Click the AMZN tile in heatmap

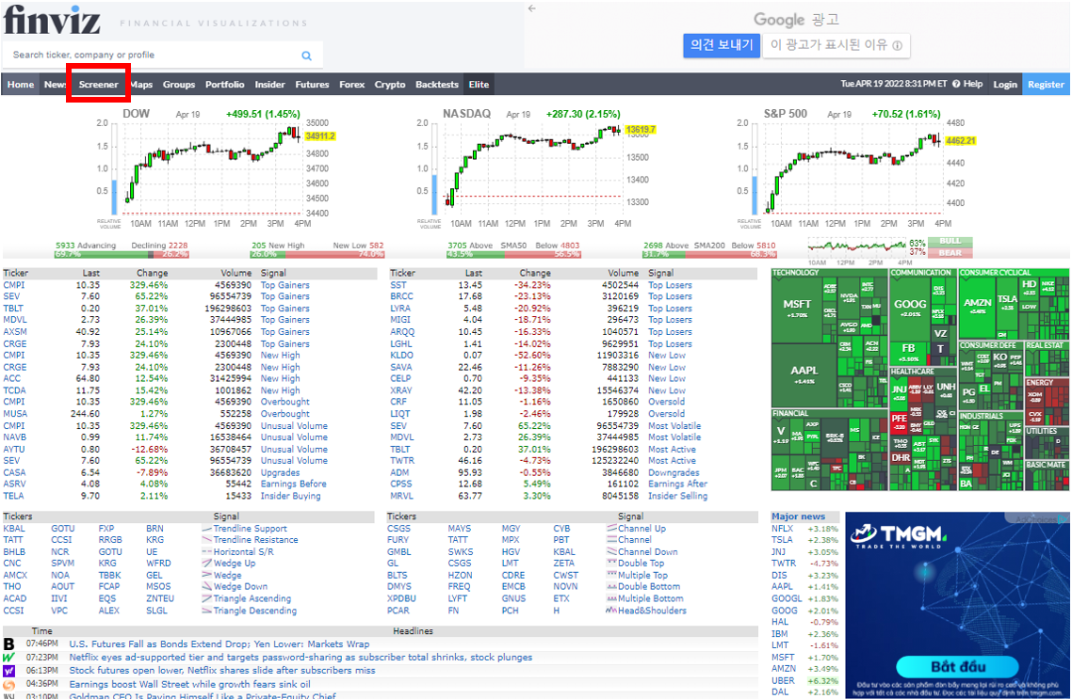(977, 307)
